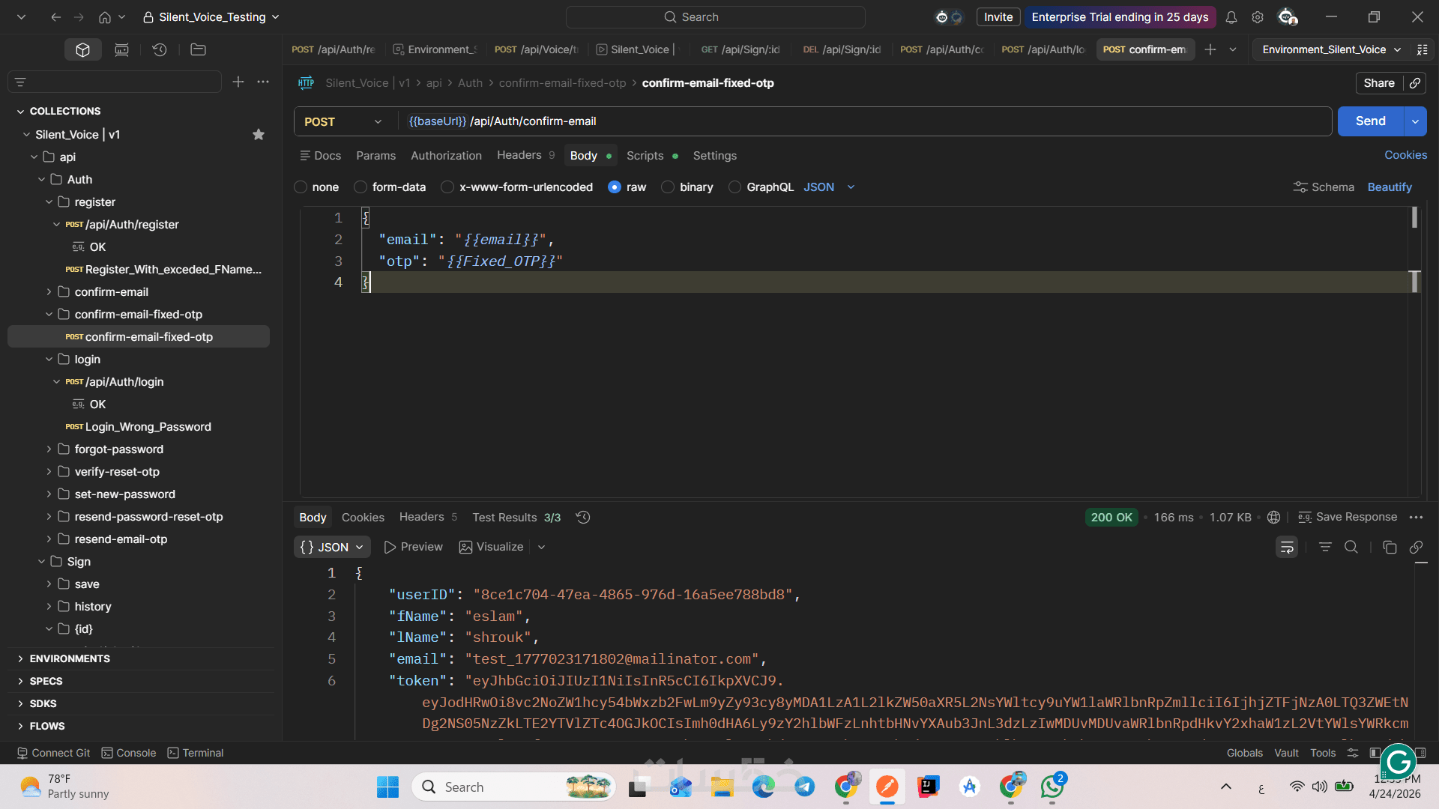1439x809 pixels.
Task: Click the request URL input field
Action: [862, 121]
